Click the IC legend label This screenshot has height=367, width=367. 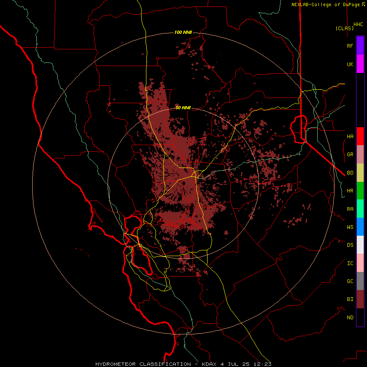(350, 263)
